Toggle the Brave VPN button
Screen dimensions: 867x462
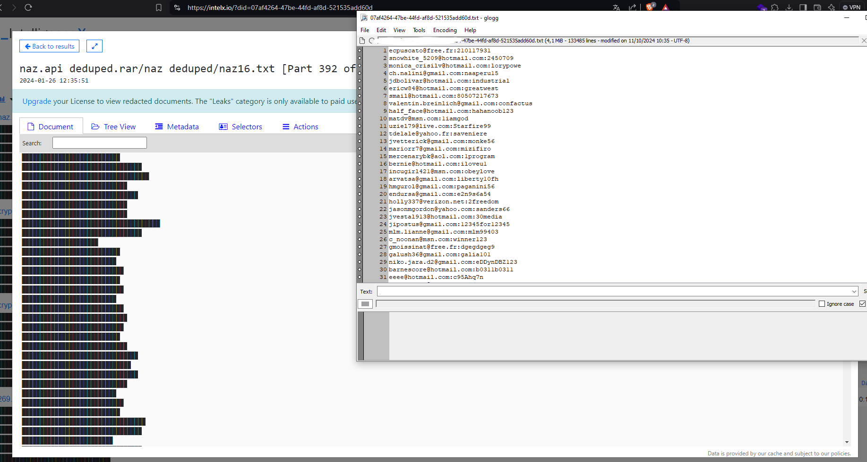point(852,8)
